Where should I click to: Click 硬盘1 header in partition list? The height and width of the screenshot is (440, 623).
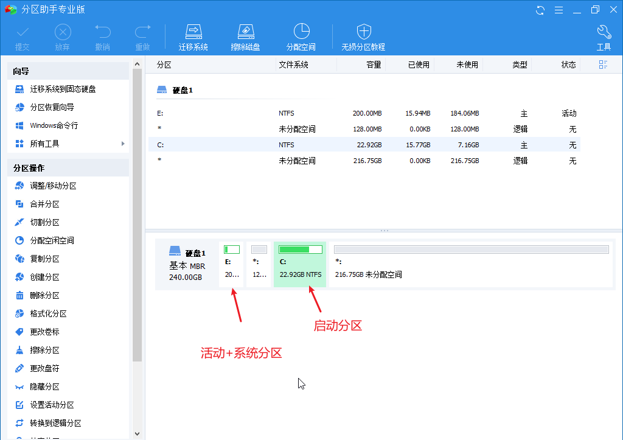click(x=175, y=90)
